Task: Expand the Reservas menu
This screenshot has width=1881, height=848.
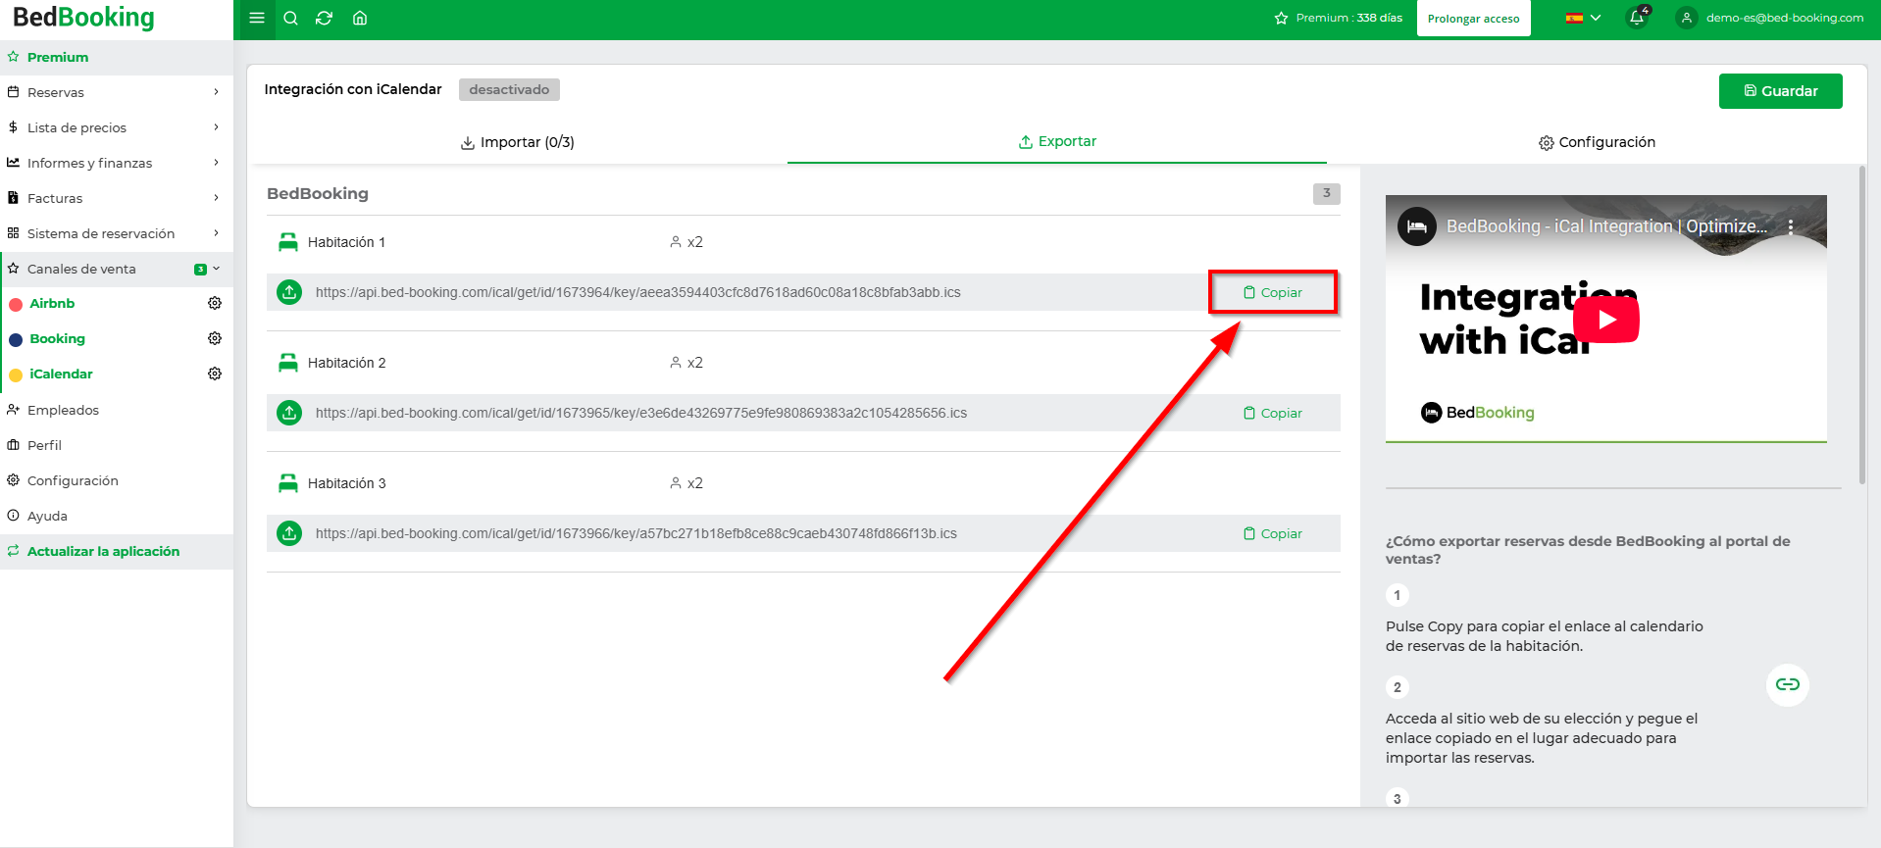Action: [117, 92]
